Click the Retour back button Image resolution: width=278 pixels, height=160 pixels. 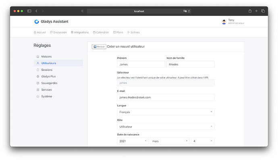(99, 47)
